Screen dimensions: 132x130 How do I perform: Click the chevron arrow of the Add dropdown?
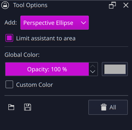point(84,23)
